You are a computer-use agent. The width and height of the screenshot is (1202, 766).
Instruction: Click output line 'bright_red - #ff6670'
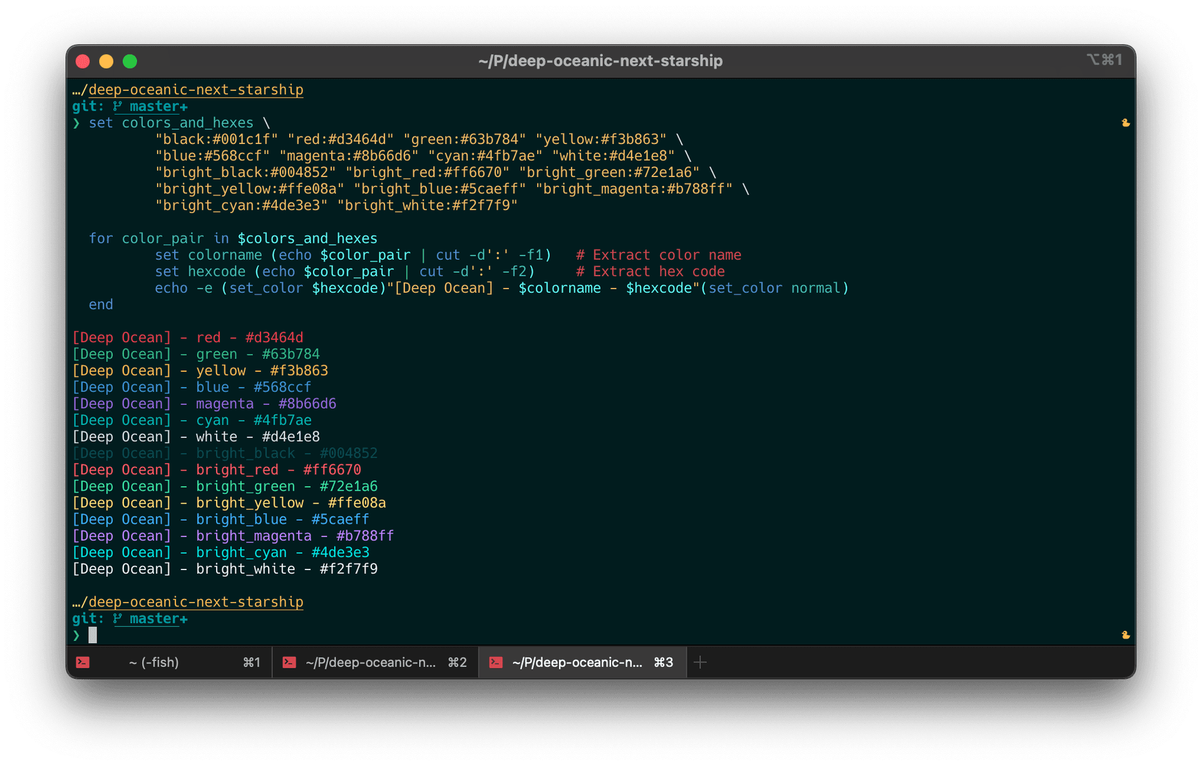tap(217, 470)
